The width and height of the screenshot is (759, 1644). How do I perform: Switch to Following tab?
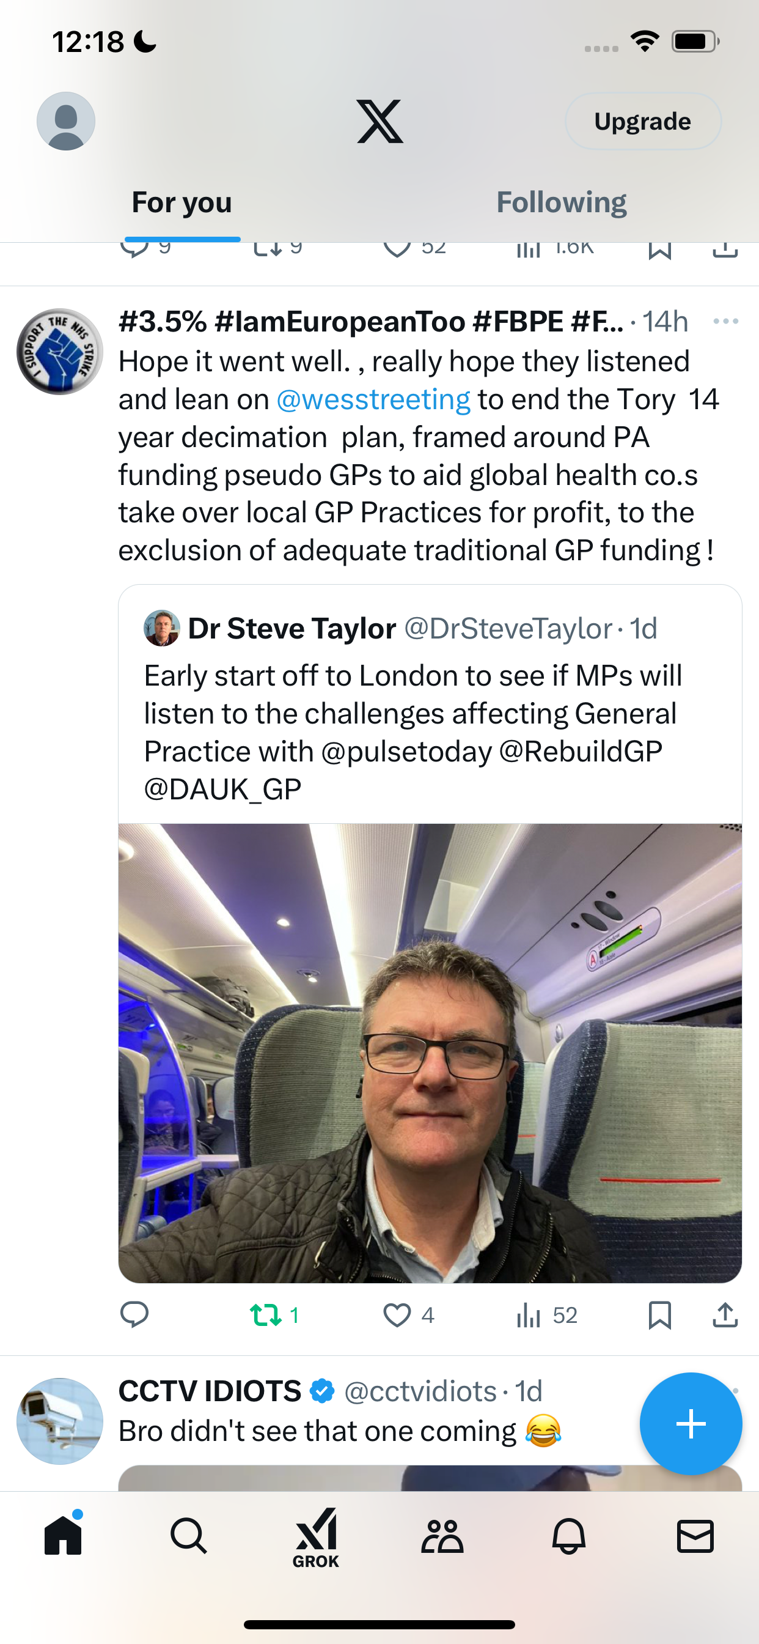pos(561,202)
